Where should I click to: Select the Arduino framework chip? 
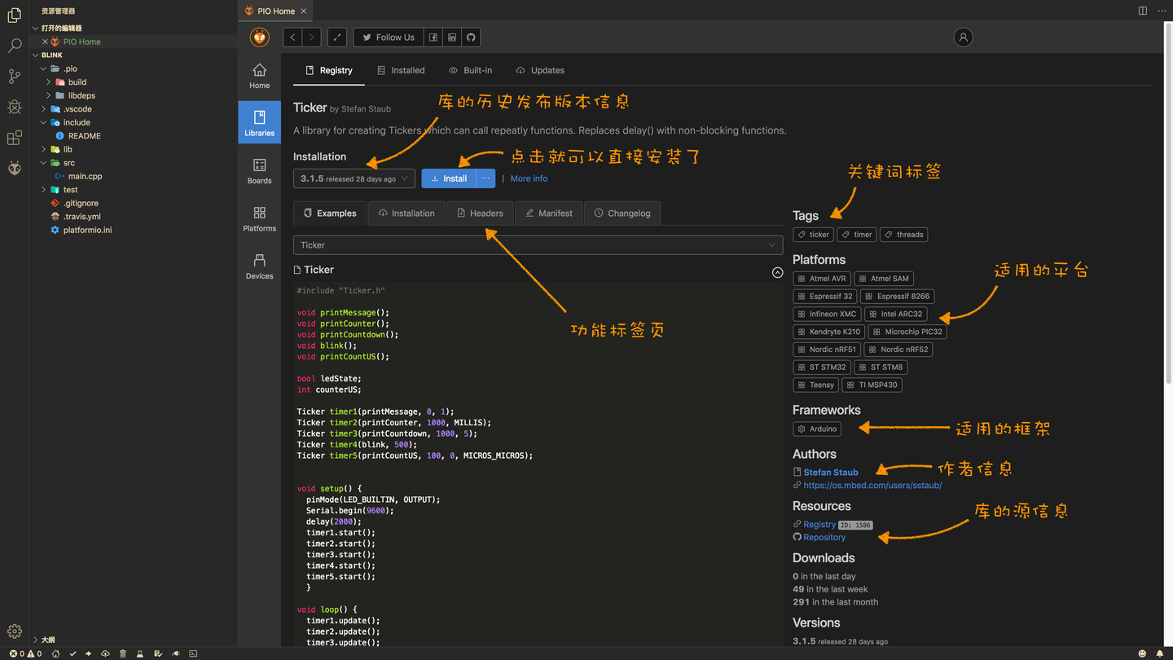[x=816, y=429]
